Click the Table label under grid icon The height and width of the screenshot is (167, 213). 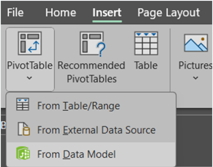point(146,65)
